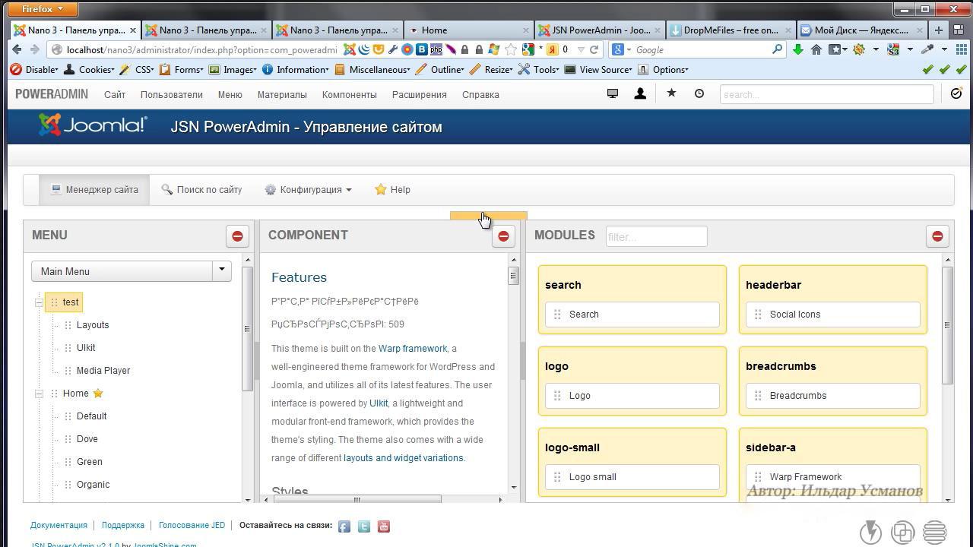Screen dimensions: 973x547
Task: Switch to the JSN PowerAdmin browser tab
Action: pyautogui.click(x=599, y=30)
